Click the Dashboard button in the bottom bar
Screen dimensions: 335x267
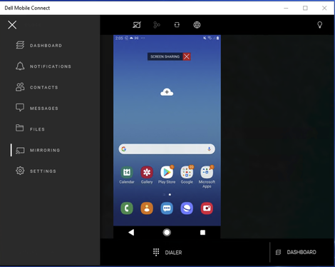tap(296, 252)
